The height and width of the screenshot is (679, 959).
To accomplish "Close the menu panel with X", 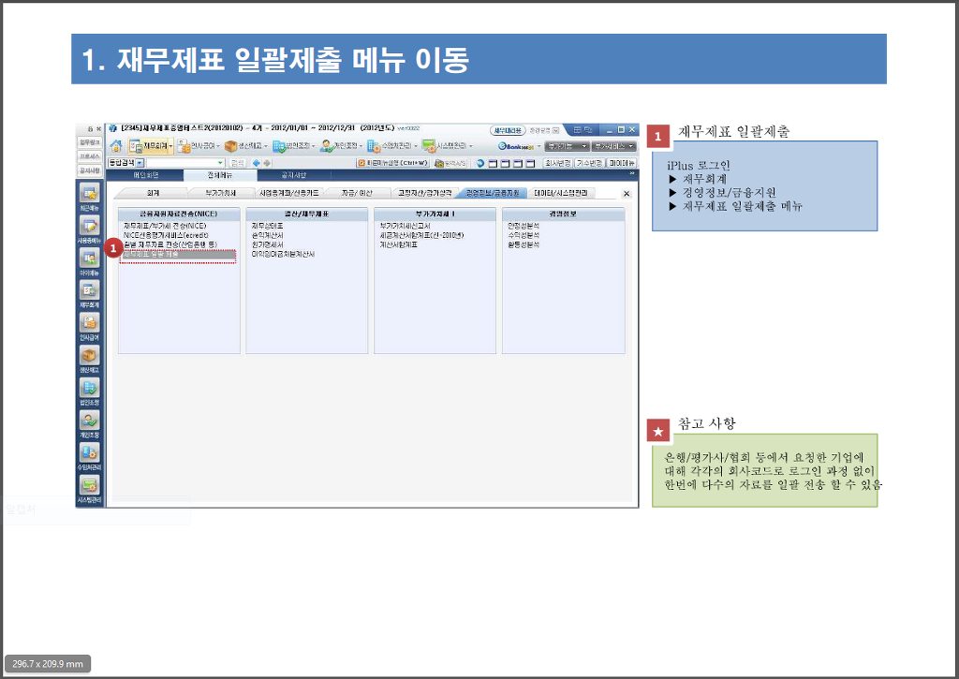I will point(627,194).
